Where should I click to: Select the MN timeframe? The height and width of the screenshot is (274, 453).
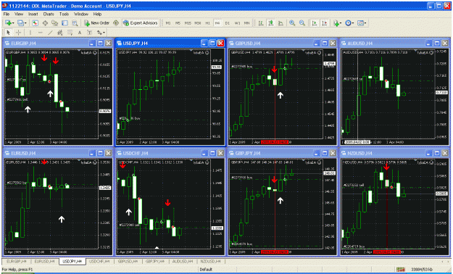click(x=247, y=23)
